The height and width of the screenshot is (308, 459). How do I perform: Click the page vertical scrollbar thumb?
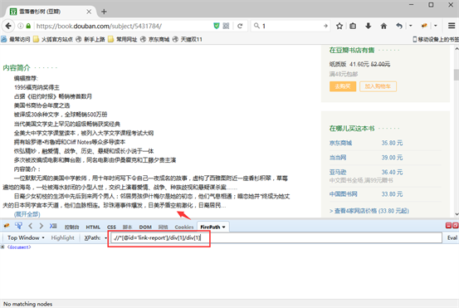pyautogui.click(x=456, y=75)
